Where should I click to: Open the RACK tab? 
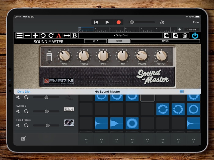pos(165,41)
